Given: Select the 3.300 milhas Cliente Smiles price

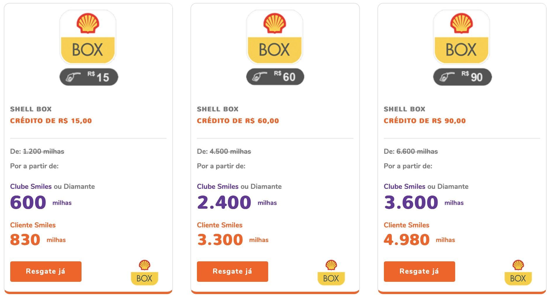Looking at the screenshot, I should (x=233, y=240).
